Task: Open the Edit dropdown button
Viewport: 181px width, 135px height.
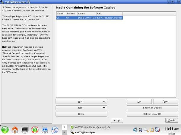Action: (81, 108)
